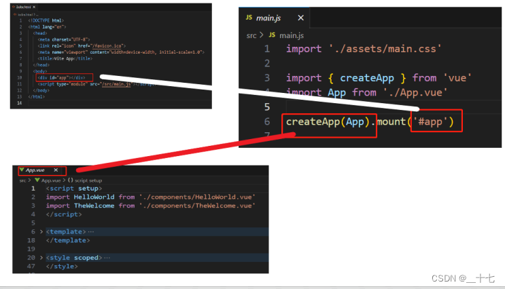The height and width of the screenshot is (289, 505).
Task: Select the index.html editor tab
Action: coord(24,7)
